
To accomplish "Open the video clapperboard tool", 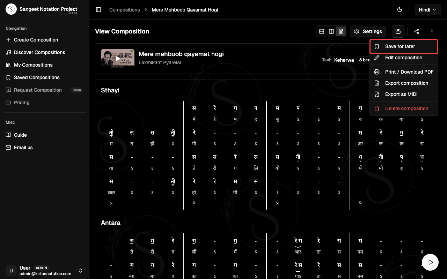I will (x=398, y=31).
